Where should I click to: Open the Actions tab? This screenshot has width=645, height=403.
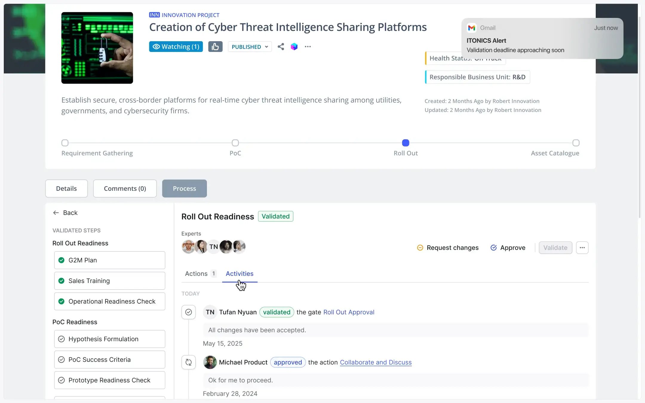[196, 273]
